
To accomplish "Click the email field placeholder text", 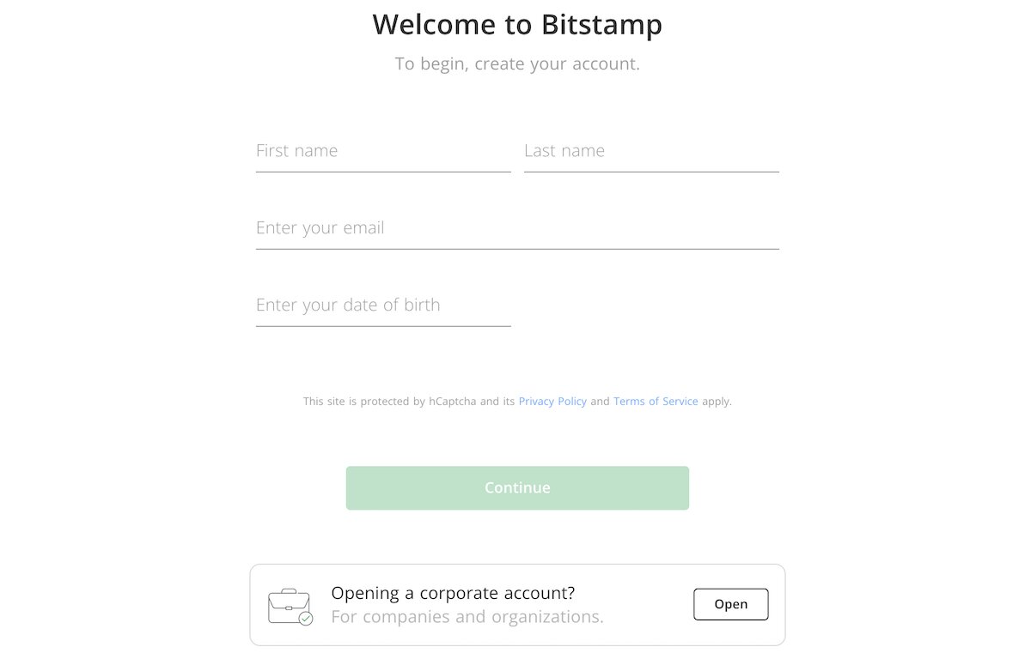I will (320, 227).
